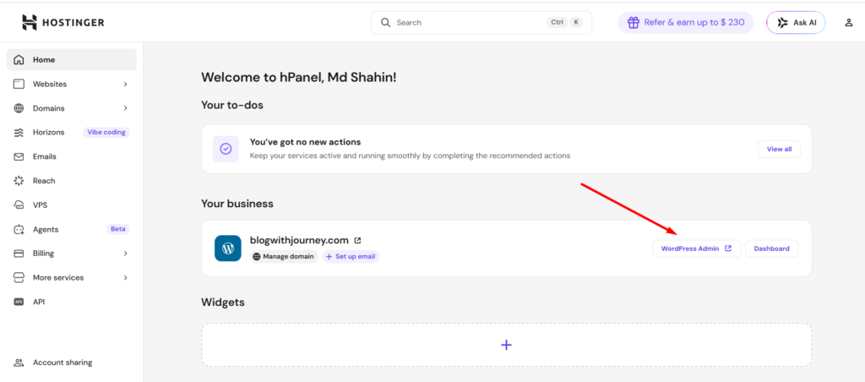Open blogwithjourney.com external link icon
Image resolution: width=865 pixels, height=382 pixels.
(x=357, y=241)
